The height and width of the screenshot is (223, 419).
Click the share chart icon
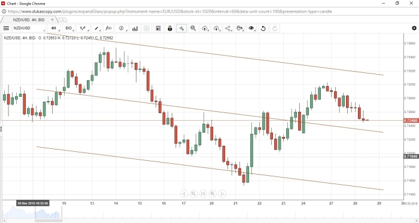(x=228, y=28)
